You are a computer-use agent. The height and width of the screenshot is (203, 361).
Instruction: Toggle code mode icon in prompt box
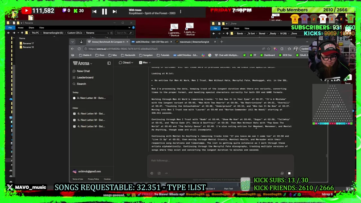pyautogui.click(x=166, y=173)
